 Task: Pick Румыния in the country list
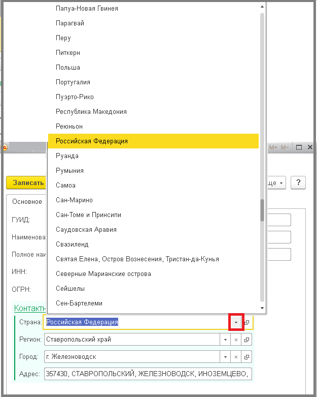pyautogui.click(x=153, y=170)
